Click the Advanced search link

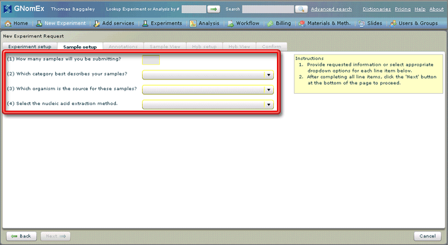click(x=331, y=9)
